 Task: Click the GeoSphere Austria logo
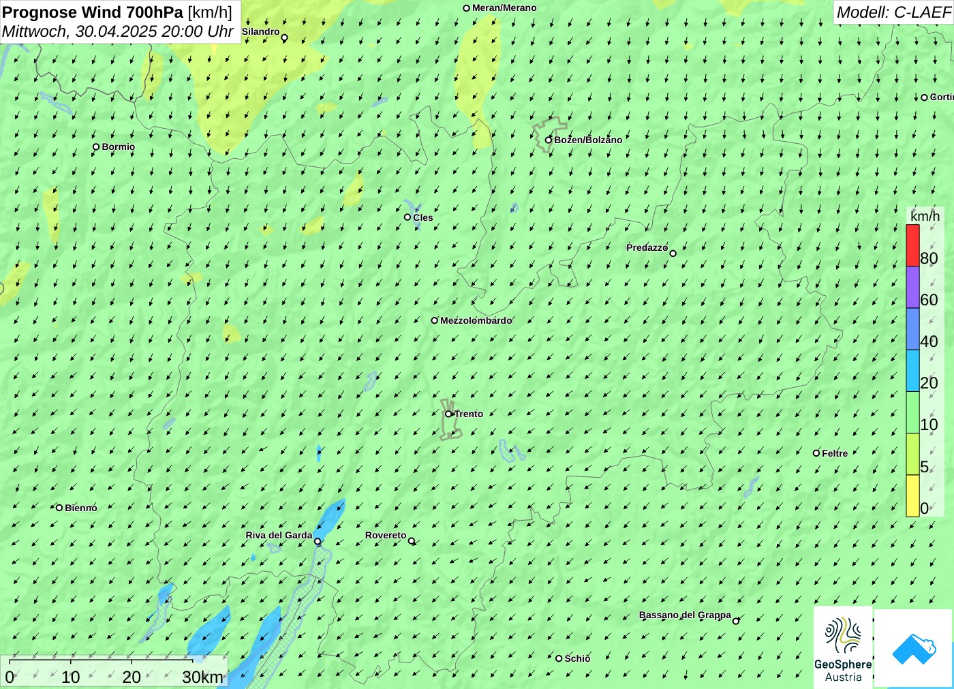pos(843,647)
